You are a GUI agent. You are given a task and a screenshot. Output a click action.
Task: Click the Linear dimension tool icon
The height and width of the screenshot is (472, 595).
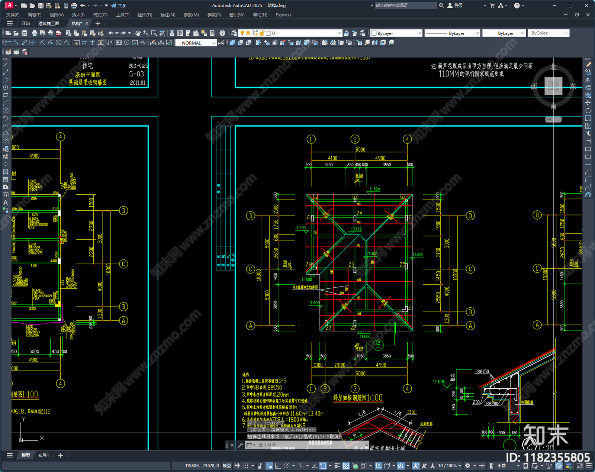pyautogui.click(x=8, y=43)
